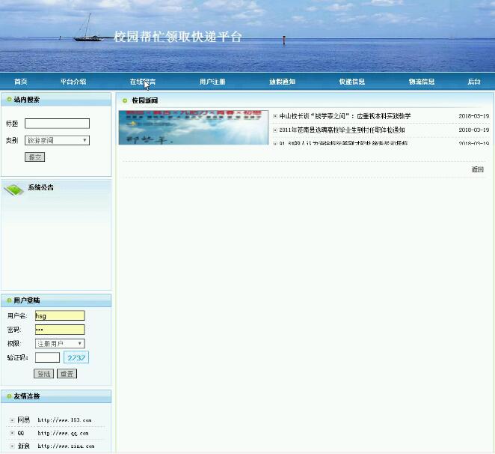This screenshot has width=495, height=454.
Task: Open the 首页 navigation item
Action: pyautogui.click(x=20, y=82)
